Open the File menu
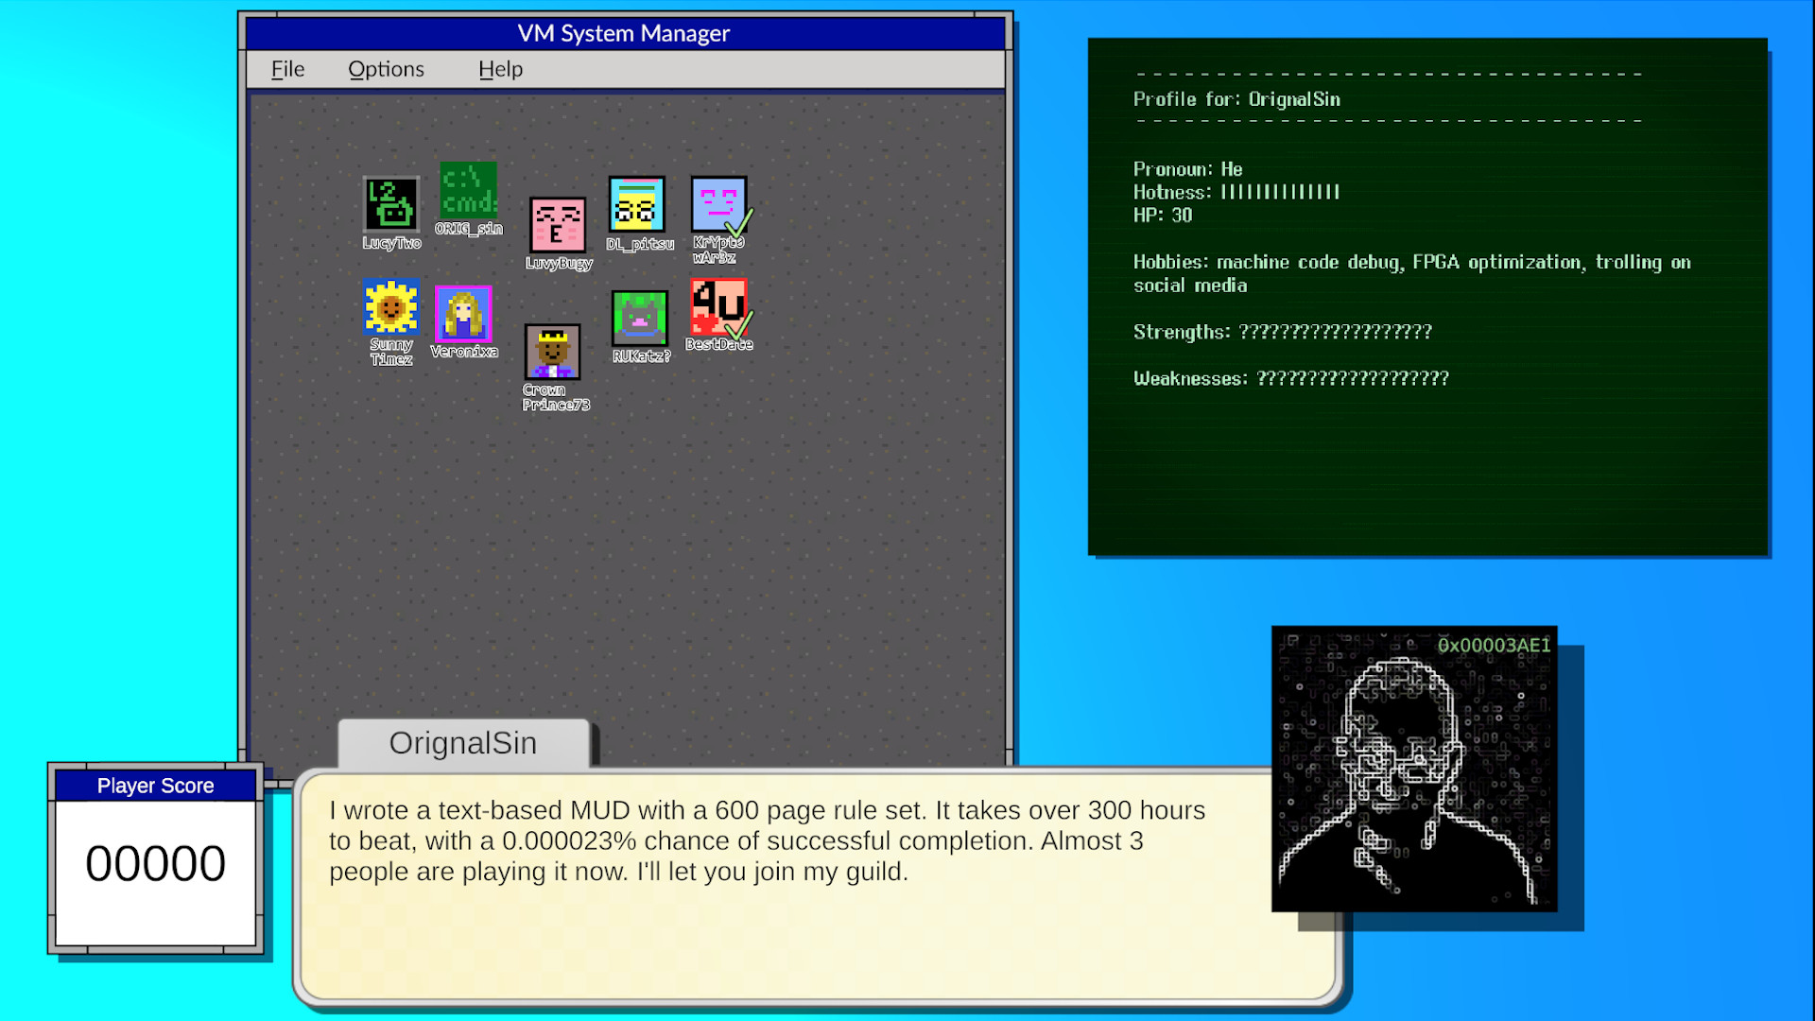 pyautogui.click(x=287, y=68)
